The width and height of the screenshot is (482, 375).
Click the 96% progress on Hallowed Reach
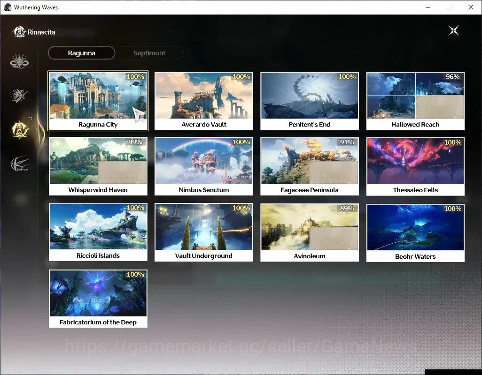[453, 77]
